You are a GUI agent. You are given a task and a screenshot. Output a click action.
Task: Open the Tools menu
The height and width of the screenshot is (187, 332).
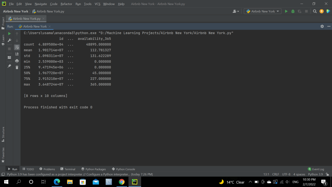(x=88, y=4)
